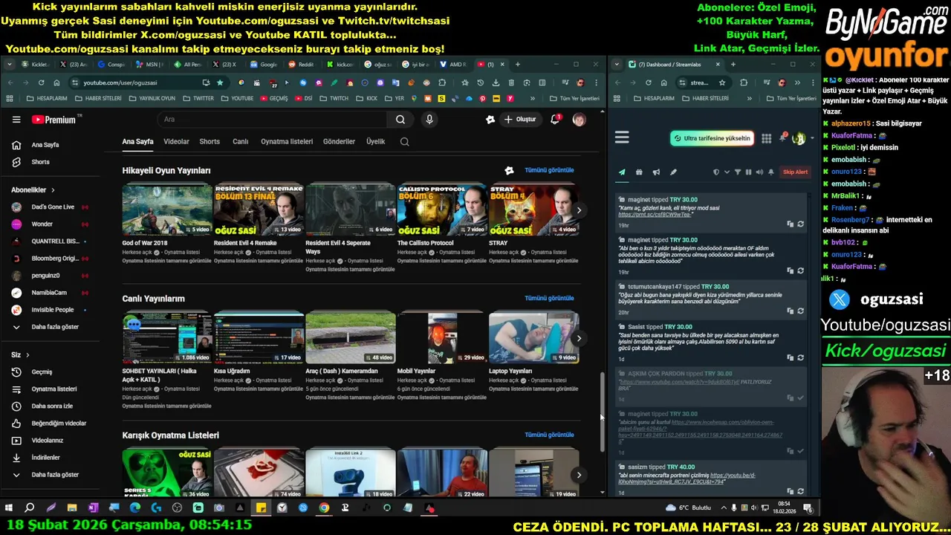
Task: Select the Streamlabs pencil tab icon
Action: click(x=673, y=172)
